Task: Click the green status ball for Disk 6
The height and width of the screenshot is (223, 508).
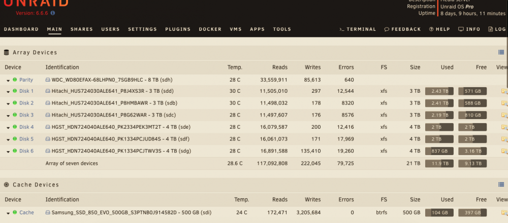Action: (15, 151)
